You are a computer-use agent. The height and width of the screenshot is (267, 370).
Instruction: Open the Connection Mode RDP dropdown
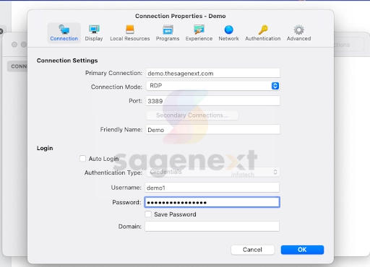pyautogui.click(x=212, y=86)
